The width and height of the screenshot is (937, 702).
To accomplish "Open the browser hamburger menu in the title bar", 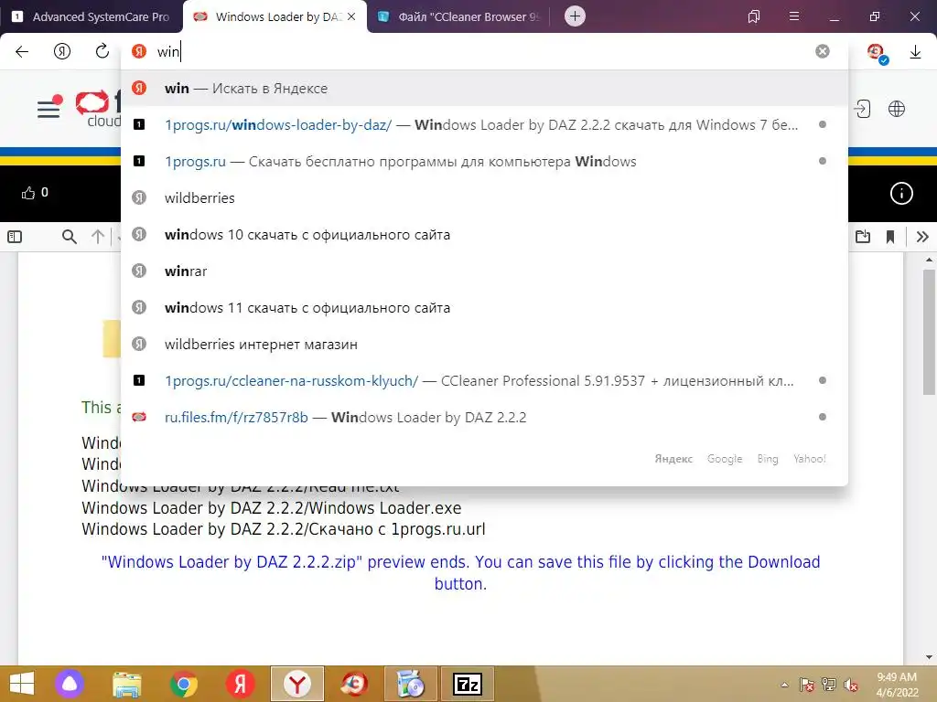I will click(x=794, y=16).
